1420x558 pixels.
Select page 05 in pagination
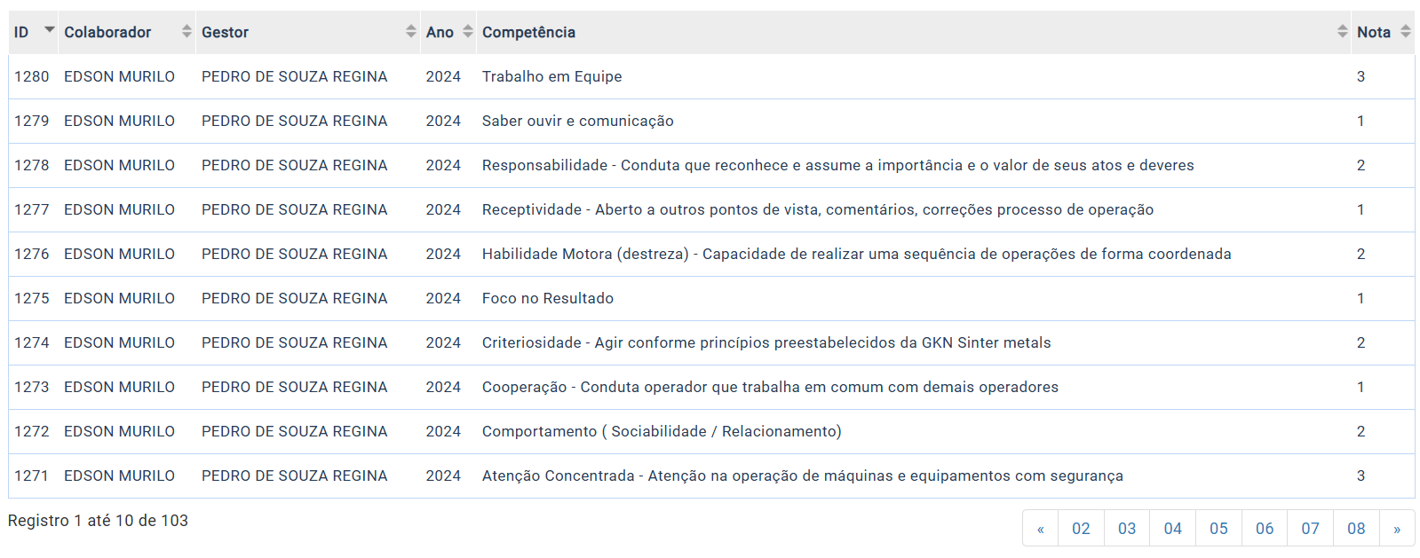[1218, 529]
